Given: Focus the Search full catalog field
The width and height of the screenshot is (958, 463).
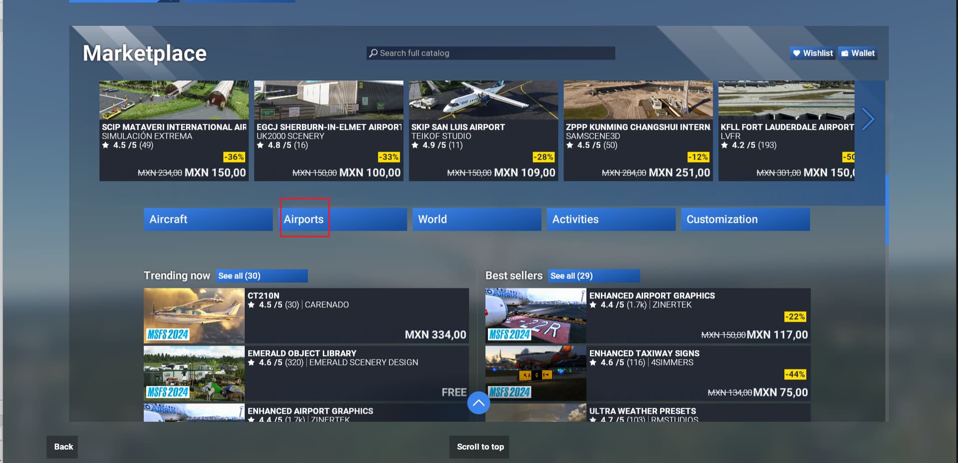Looking at the screenshot, I should (491, 53).
